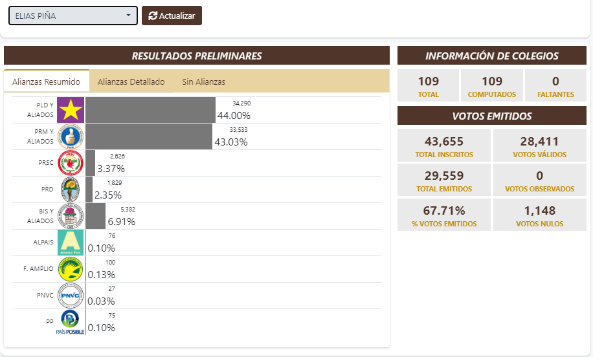The height and width of the screenshot is (357, 593).
Task: Open the Sin Alianzas tab
Action: coord(203,81)
